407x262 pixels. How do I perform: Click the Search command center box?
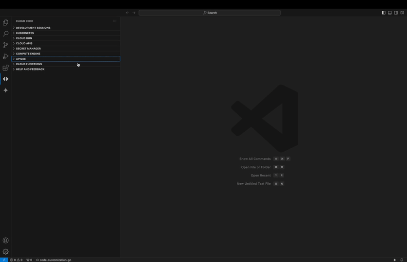[x=210, y=13]
